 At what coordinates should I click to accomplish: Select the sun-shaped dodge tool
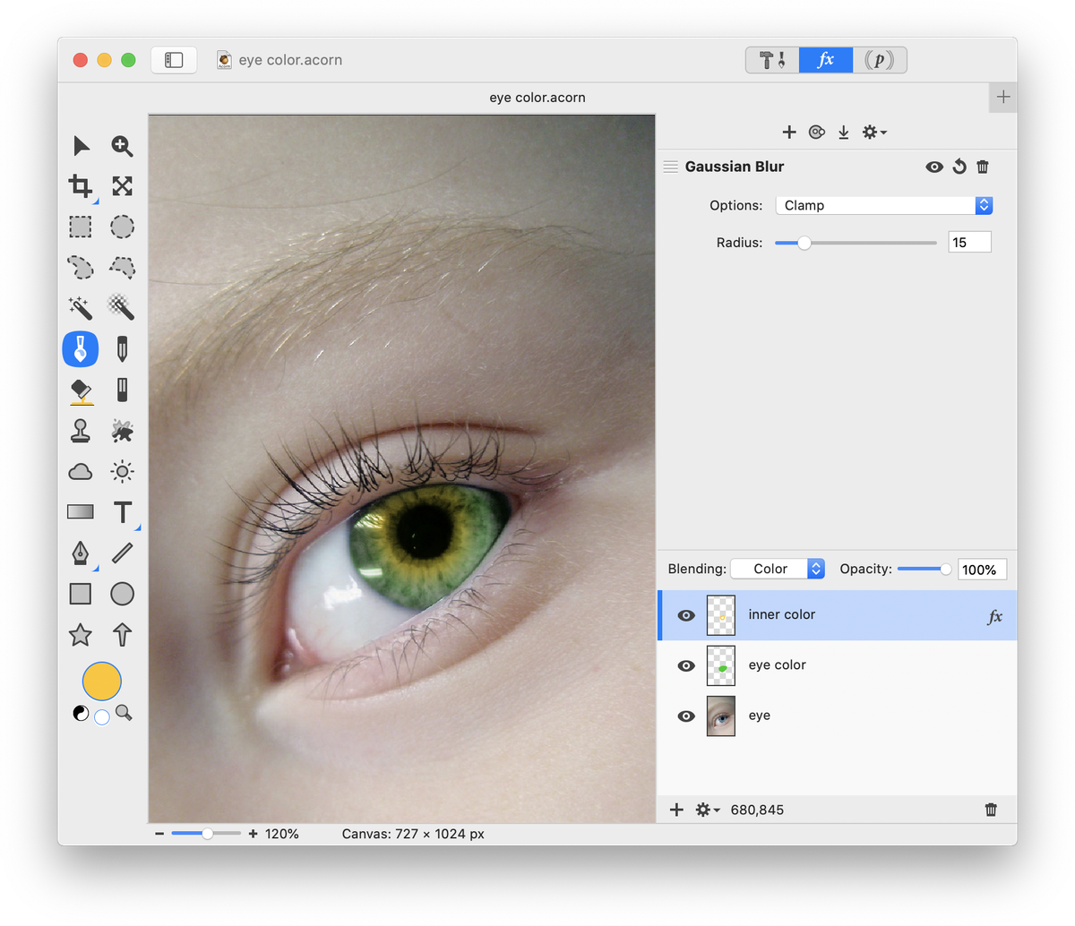point(122,472)
